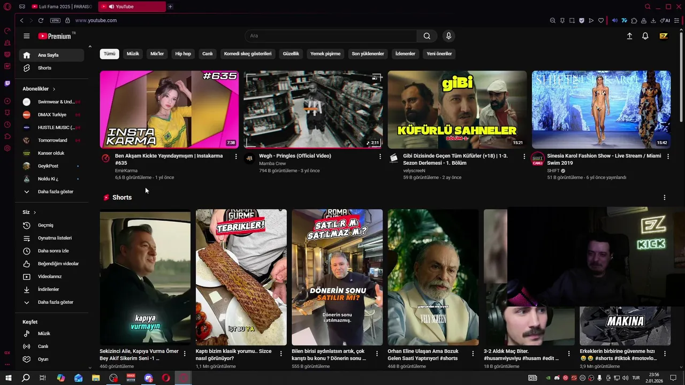The height and width of the screenshot is (385, 685).
Task: Expand Daha fazla göster under Oynatma listeleri section
Action: point(51,302)
